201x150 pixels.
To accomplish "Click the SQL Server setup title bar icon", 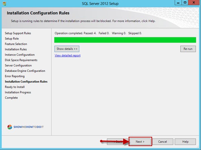I will 4,3.
